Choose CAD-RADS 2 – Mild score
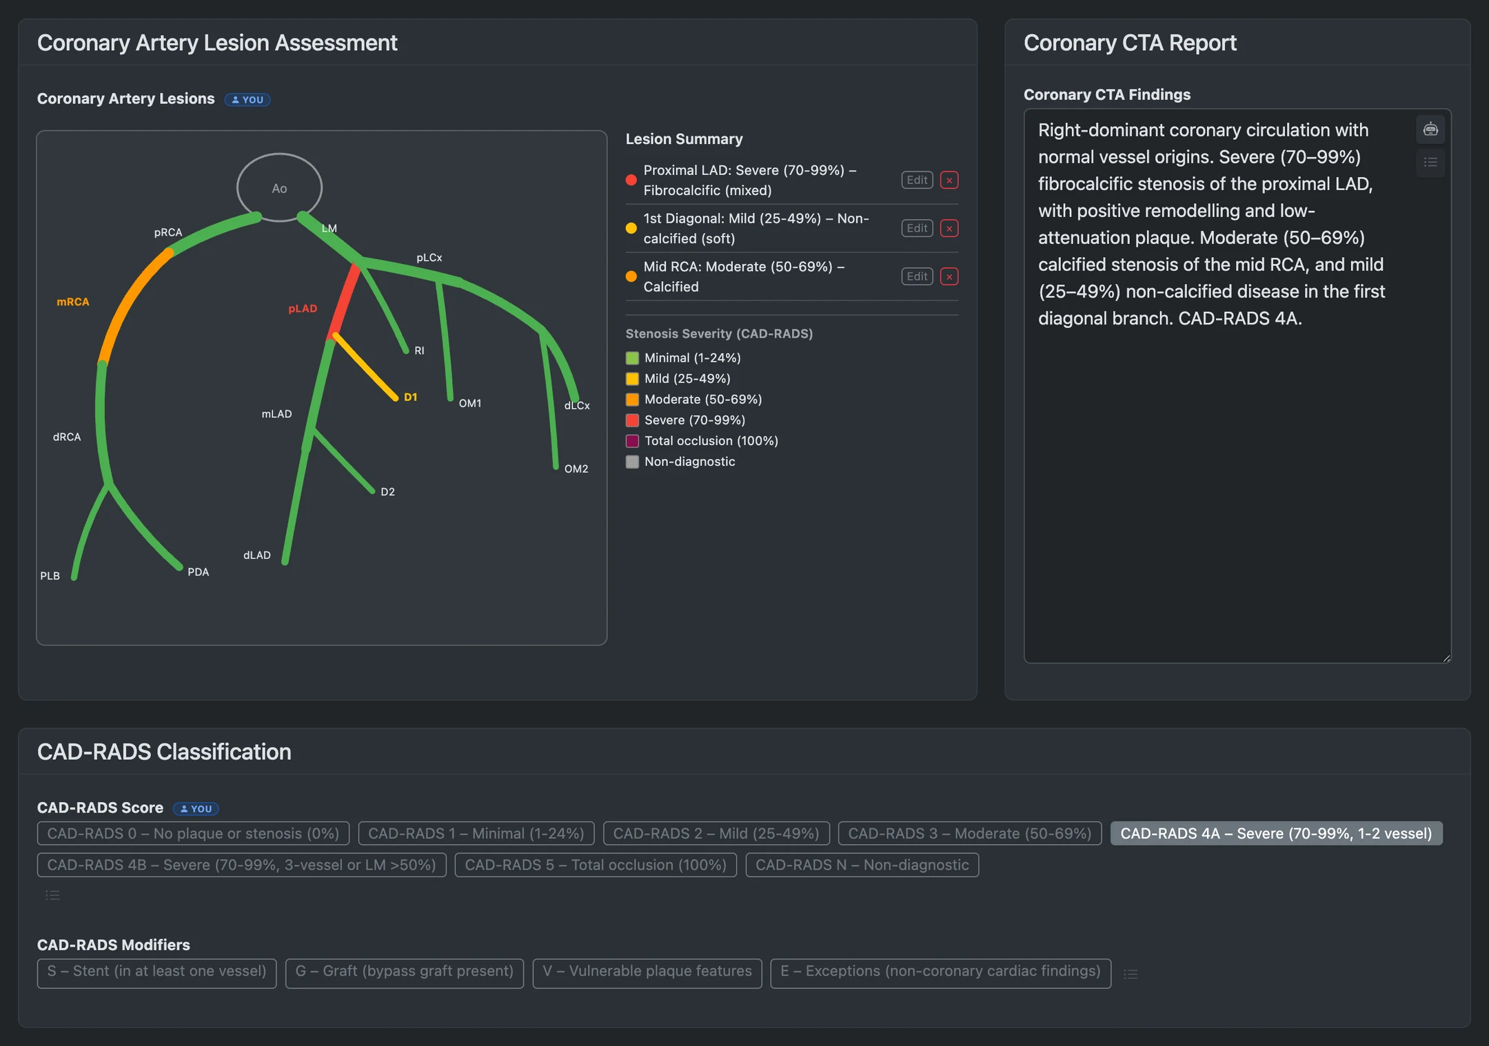The width and height of the screenshot is (1489, 1046). [716, 833]
